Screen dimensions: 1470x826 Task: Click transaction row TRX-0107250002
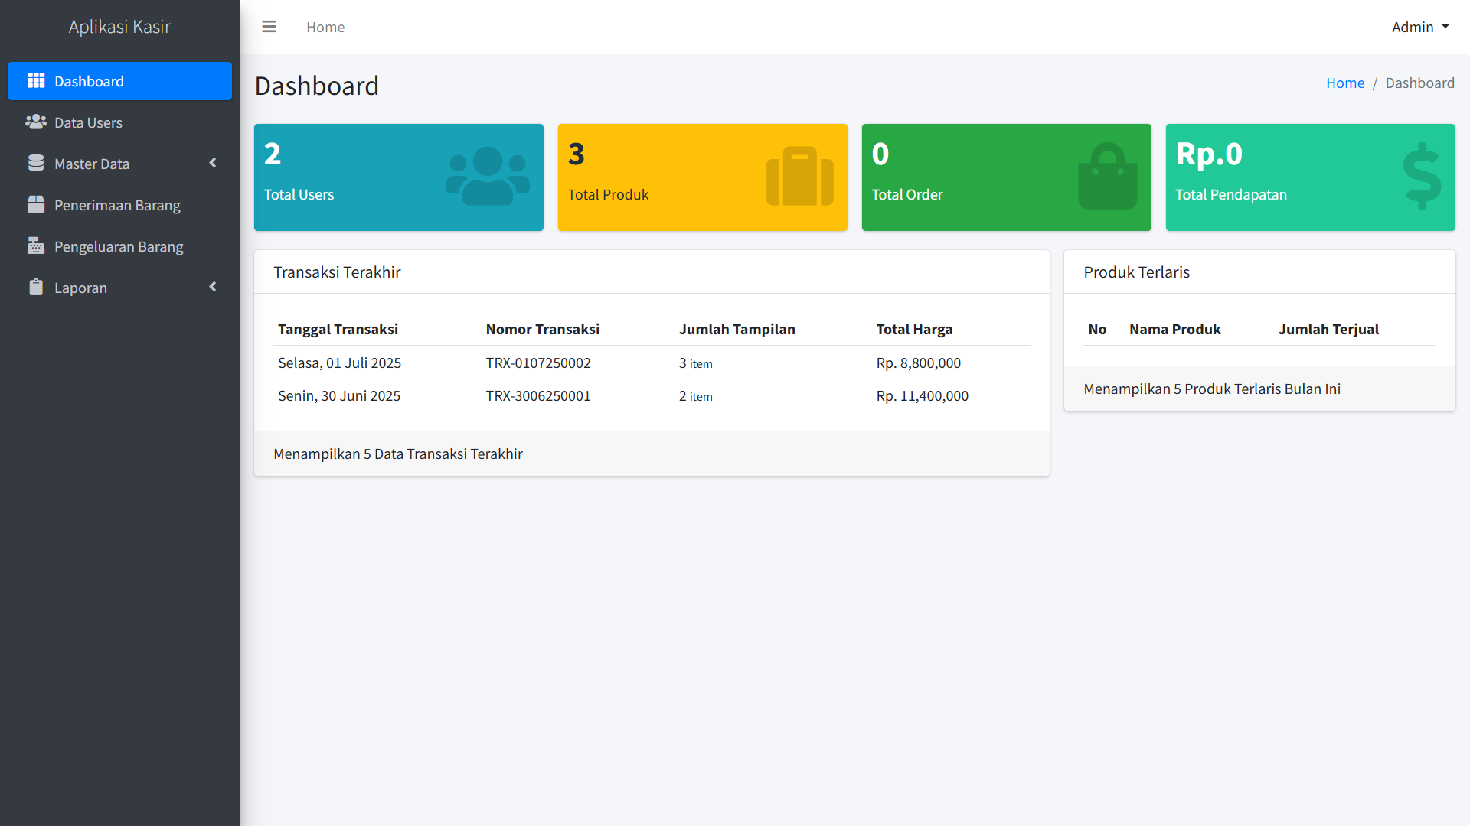tap(537, 363)
